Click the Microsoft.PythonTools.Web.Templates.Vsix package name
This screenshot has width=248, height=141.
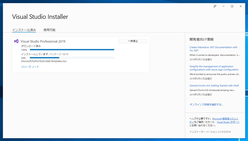click(x=44, y=61)
